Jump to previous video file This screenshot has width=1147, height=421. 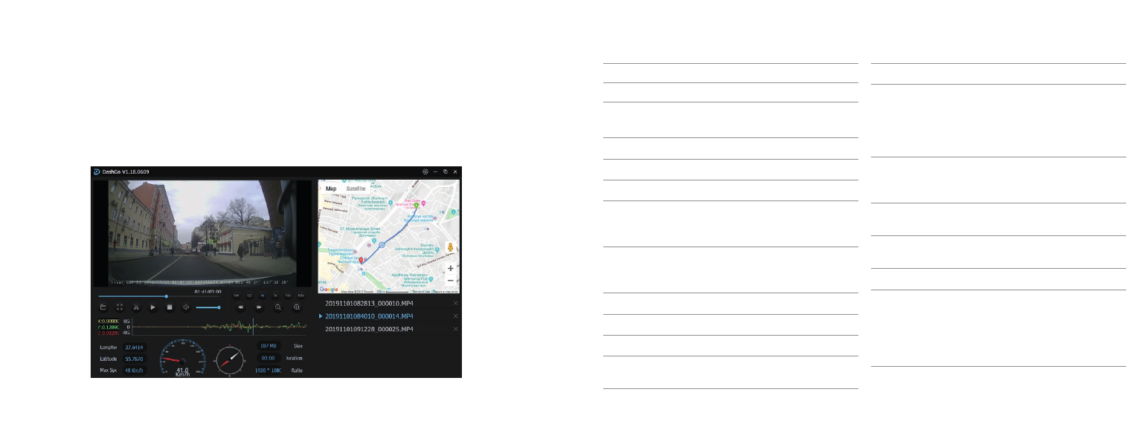(x=240, y=307)
